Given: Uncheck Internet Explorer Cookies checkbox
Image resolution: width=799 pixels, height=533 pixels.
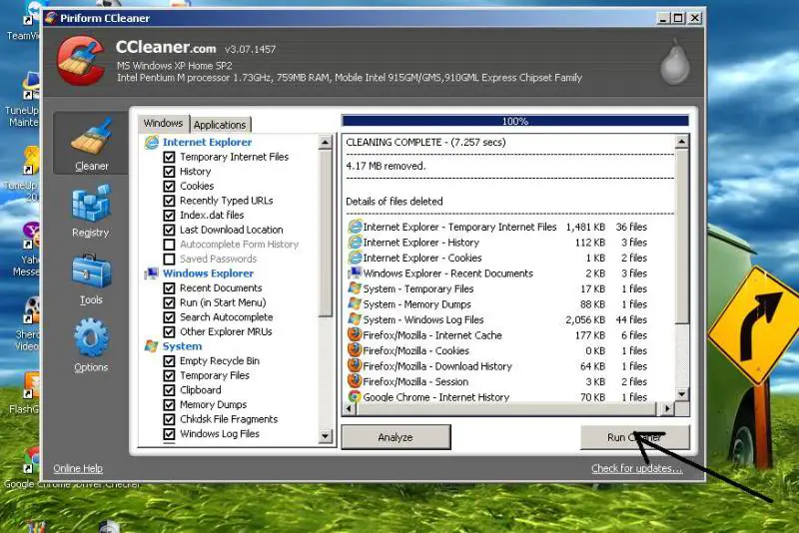Looking at the screenshot, I should tap(169, 186).
